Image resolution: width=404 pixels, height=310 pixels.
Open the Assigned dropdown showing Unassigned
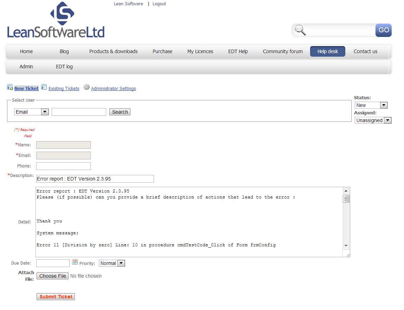(x=373, y=120)
